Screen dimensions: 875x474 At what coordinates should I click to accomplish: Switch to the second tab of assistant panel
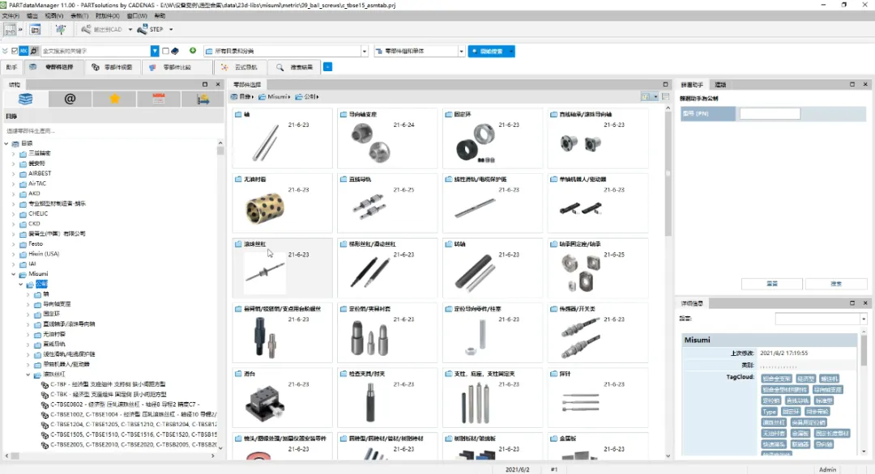[x=720, y=85]
